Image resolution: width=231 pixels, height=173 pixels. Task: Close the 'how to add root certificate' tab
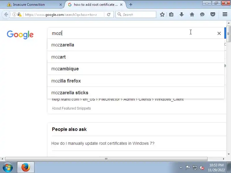click(121, 5)
